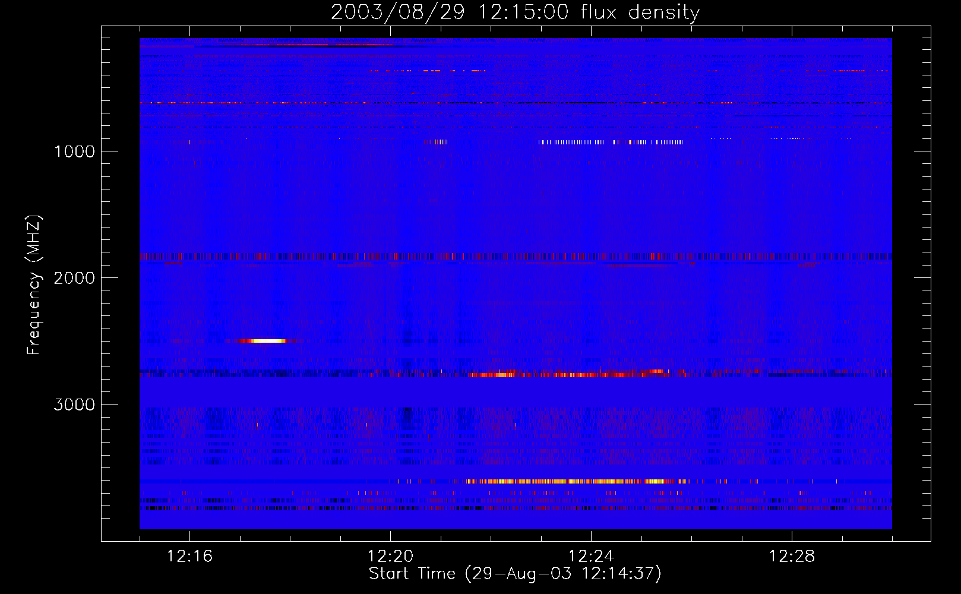
Task: Click the 12:28 time tick label
Action: coord(792,557)
